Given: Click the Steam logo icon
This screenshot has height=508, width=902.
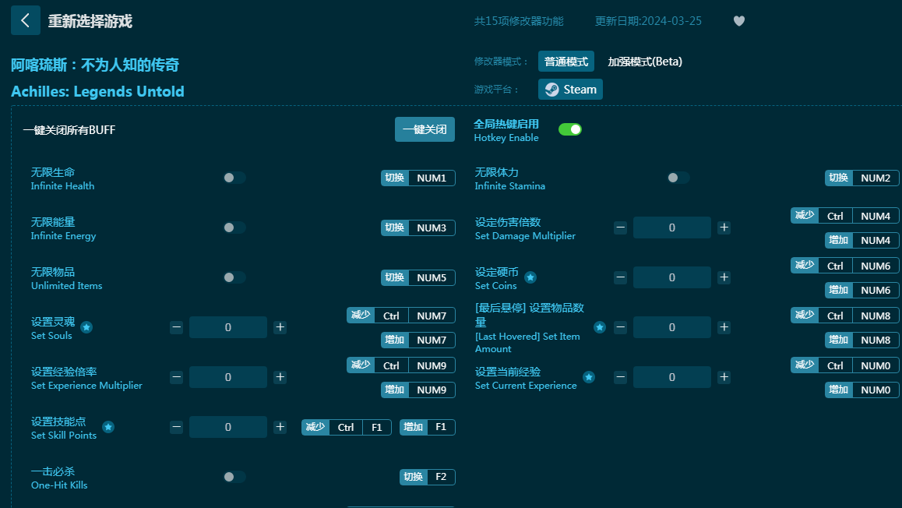Looking at the screenshot, I should coord(551,89).
